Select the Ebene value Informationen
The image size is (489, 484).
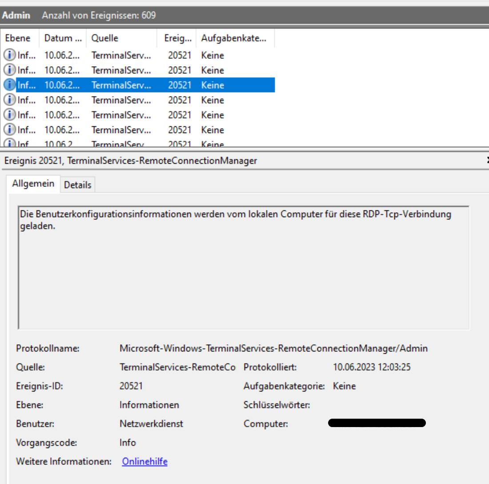[x=149, y=405]
